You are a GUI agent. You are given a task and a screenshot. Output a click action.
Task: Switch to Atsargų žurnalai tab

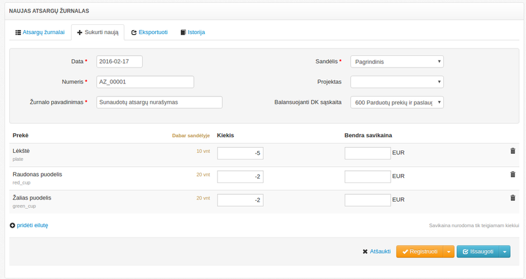39,32
